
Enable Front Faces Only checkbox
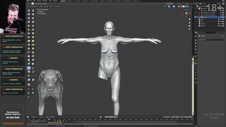36,4
